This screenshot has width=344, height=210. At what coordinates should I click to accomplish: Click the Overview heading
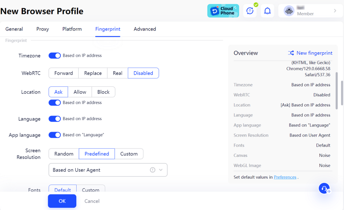[246, 53]
